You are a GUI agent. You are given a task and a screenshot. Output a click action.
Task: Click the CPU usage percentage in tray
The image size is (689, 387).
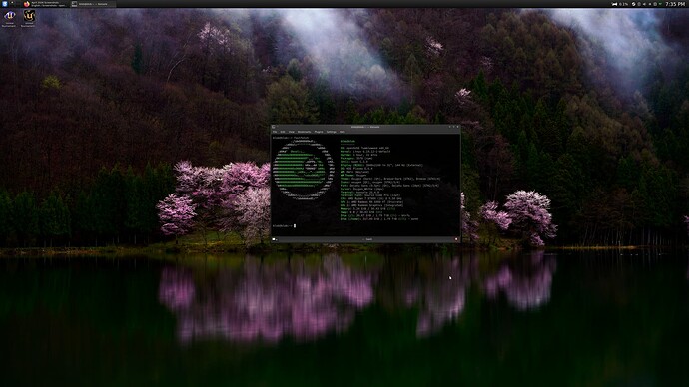click(624, 4)
